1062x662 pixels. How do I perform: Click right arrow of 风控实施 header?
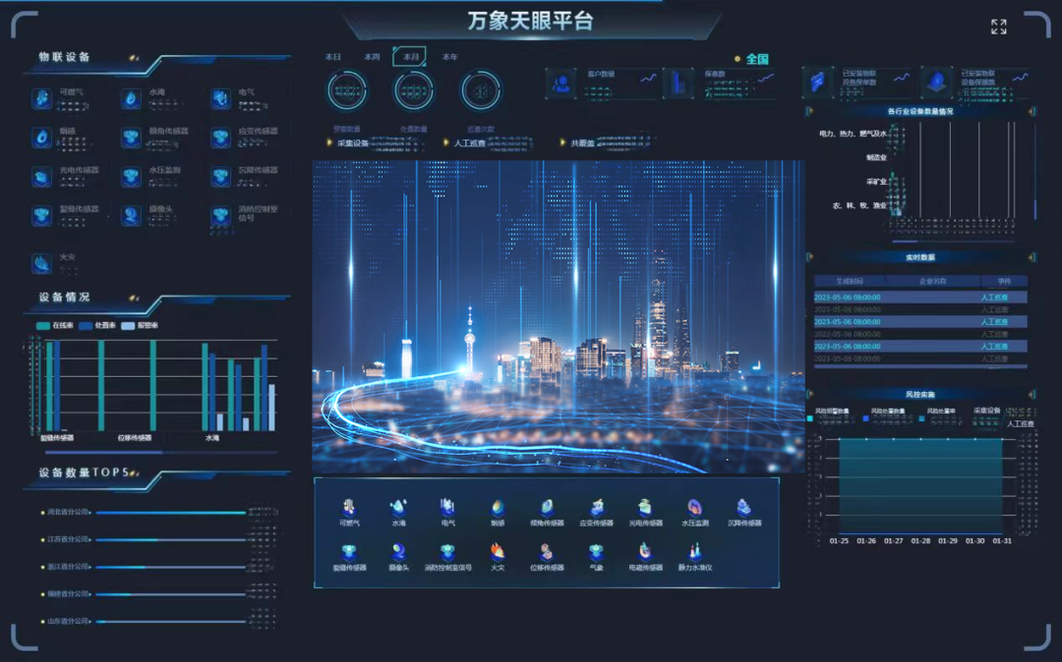click(x=1032, y=394)
